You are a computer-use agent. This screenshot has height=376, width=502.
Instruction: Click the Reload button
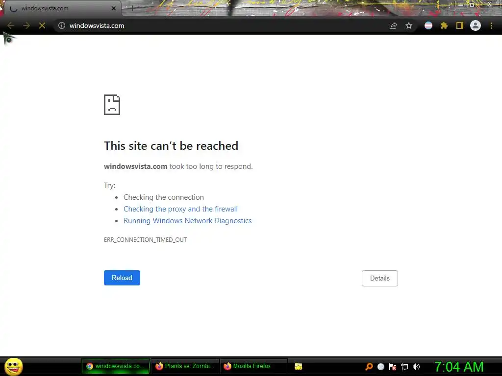click(122, 278)
